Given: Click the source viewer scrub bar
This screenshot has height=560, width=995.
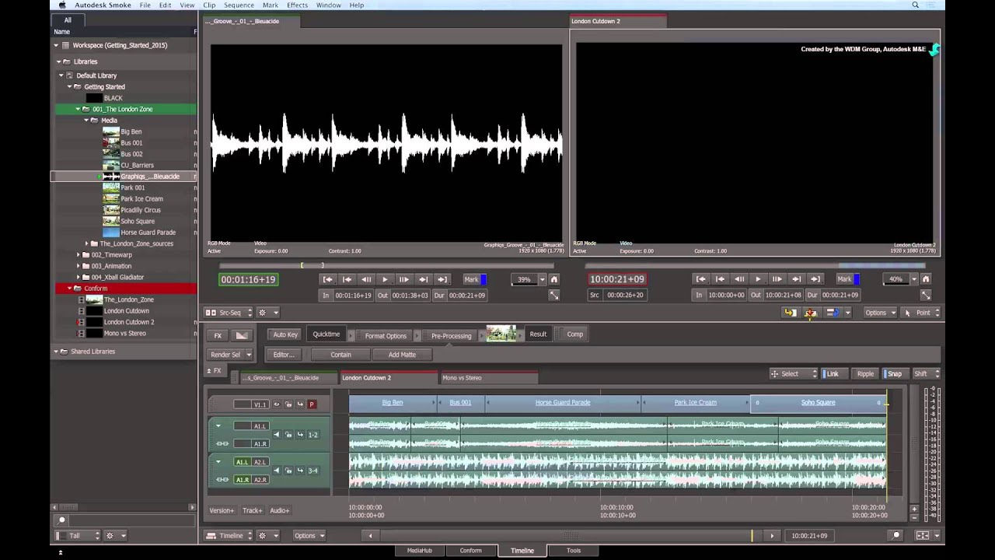Looking at the screenshot, I should [386, 266].
